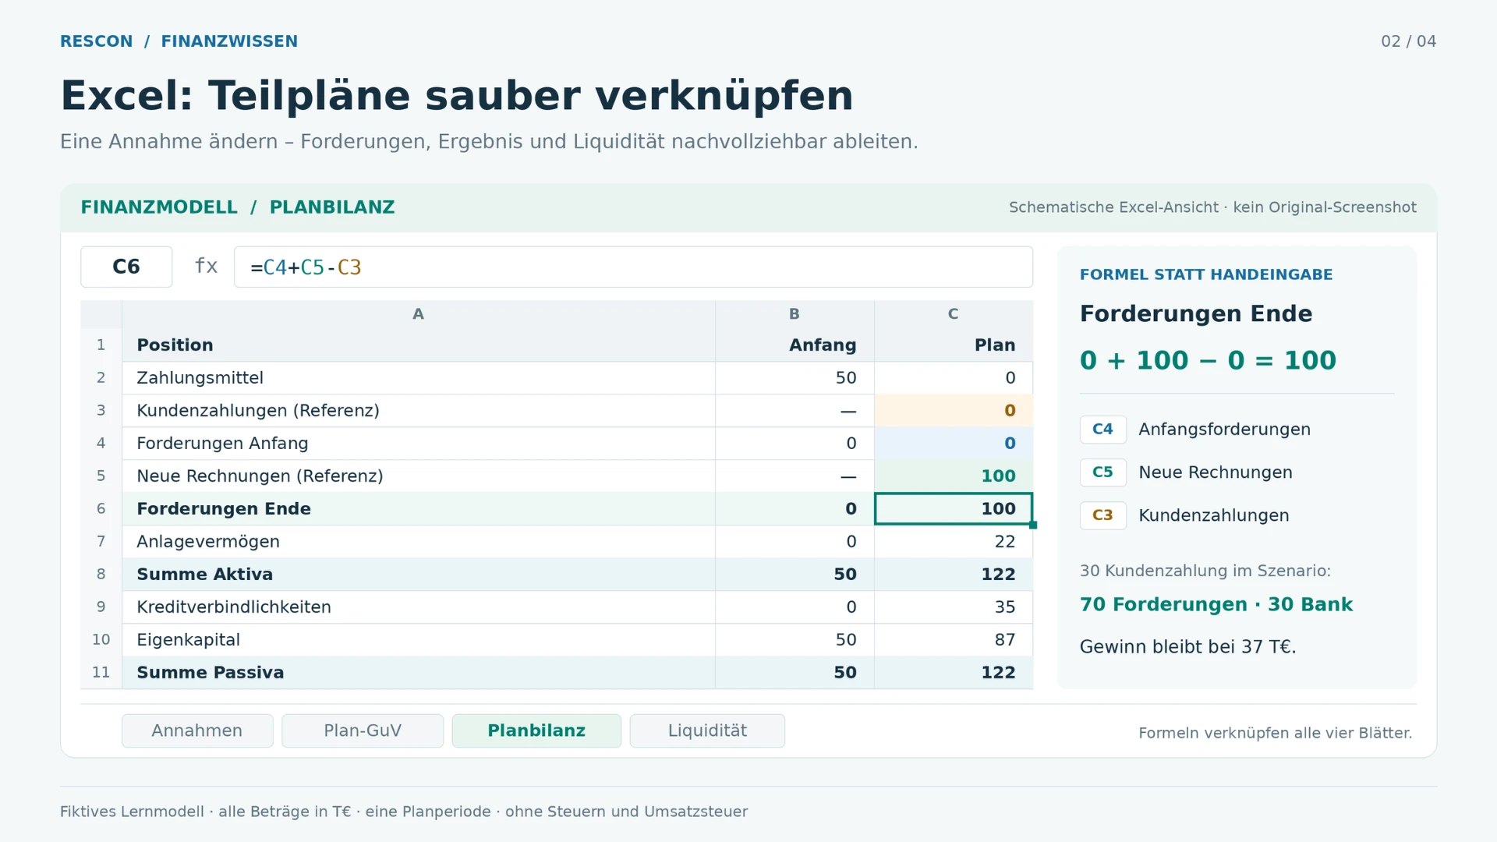The width and height of the screenshot is (1497, 842).
Task: Click the Neue Rechnungen (Referenz) row label
Action: point(260,476)
